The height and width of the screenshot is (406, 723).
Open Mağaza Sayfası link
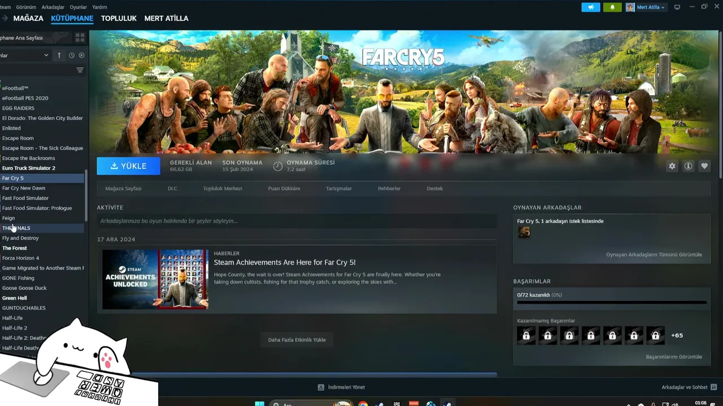pyautogui.click(x=123, y=188)
